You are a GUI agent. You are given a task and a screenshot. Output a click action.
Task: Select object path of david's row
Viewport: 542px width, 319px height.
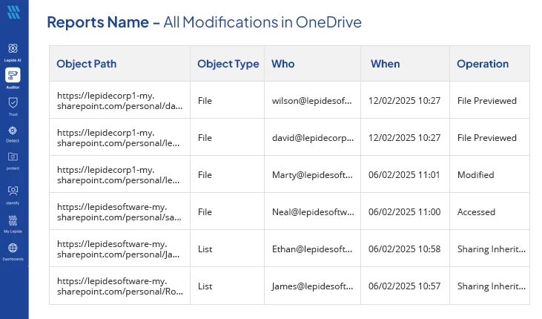tap(118, 138)
